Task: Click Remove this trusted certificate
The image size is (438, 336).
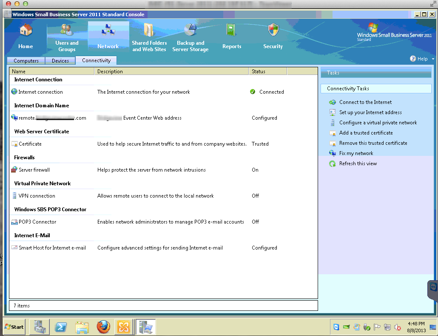Action: click(x=373, y=143)
